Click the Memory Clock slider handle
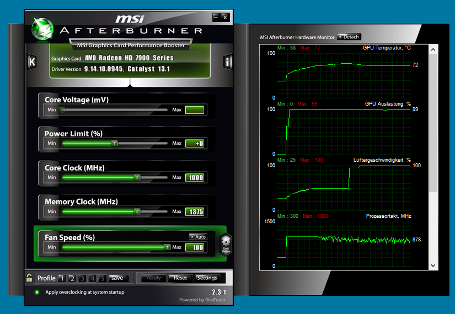This screenshot has height=314, width=455. (x=137, y=211)
